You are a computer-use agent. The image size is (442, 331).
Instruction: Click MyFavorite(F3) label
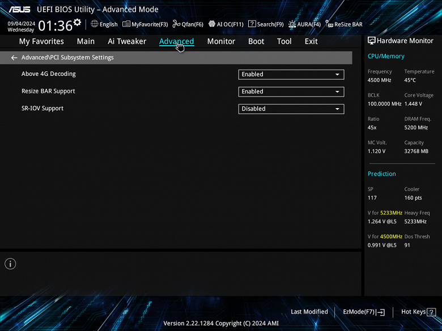150,24
